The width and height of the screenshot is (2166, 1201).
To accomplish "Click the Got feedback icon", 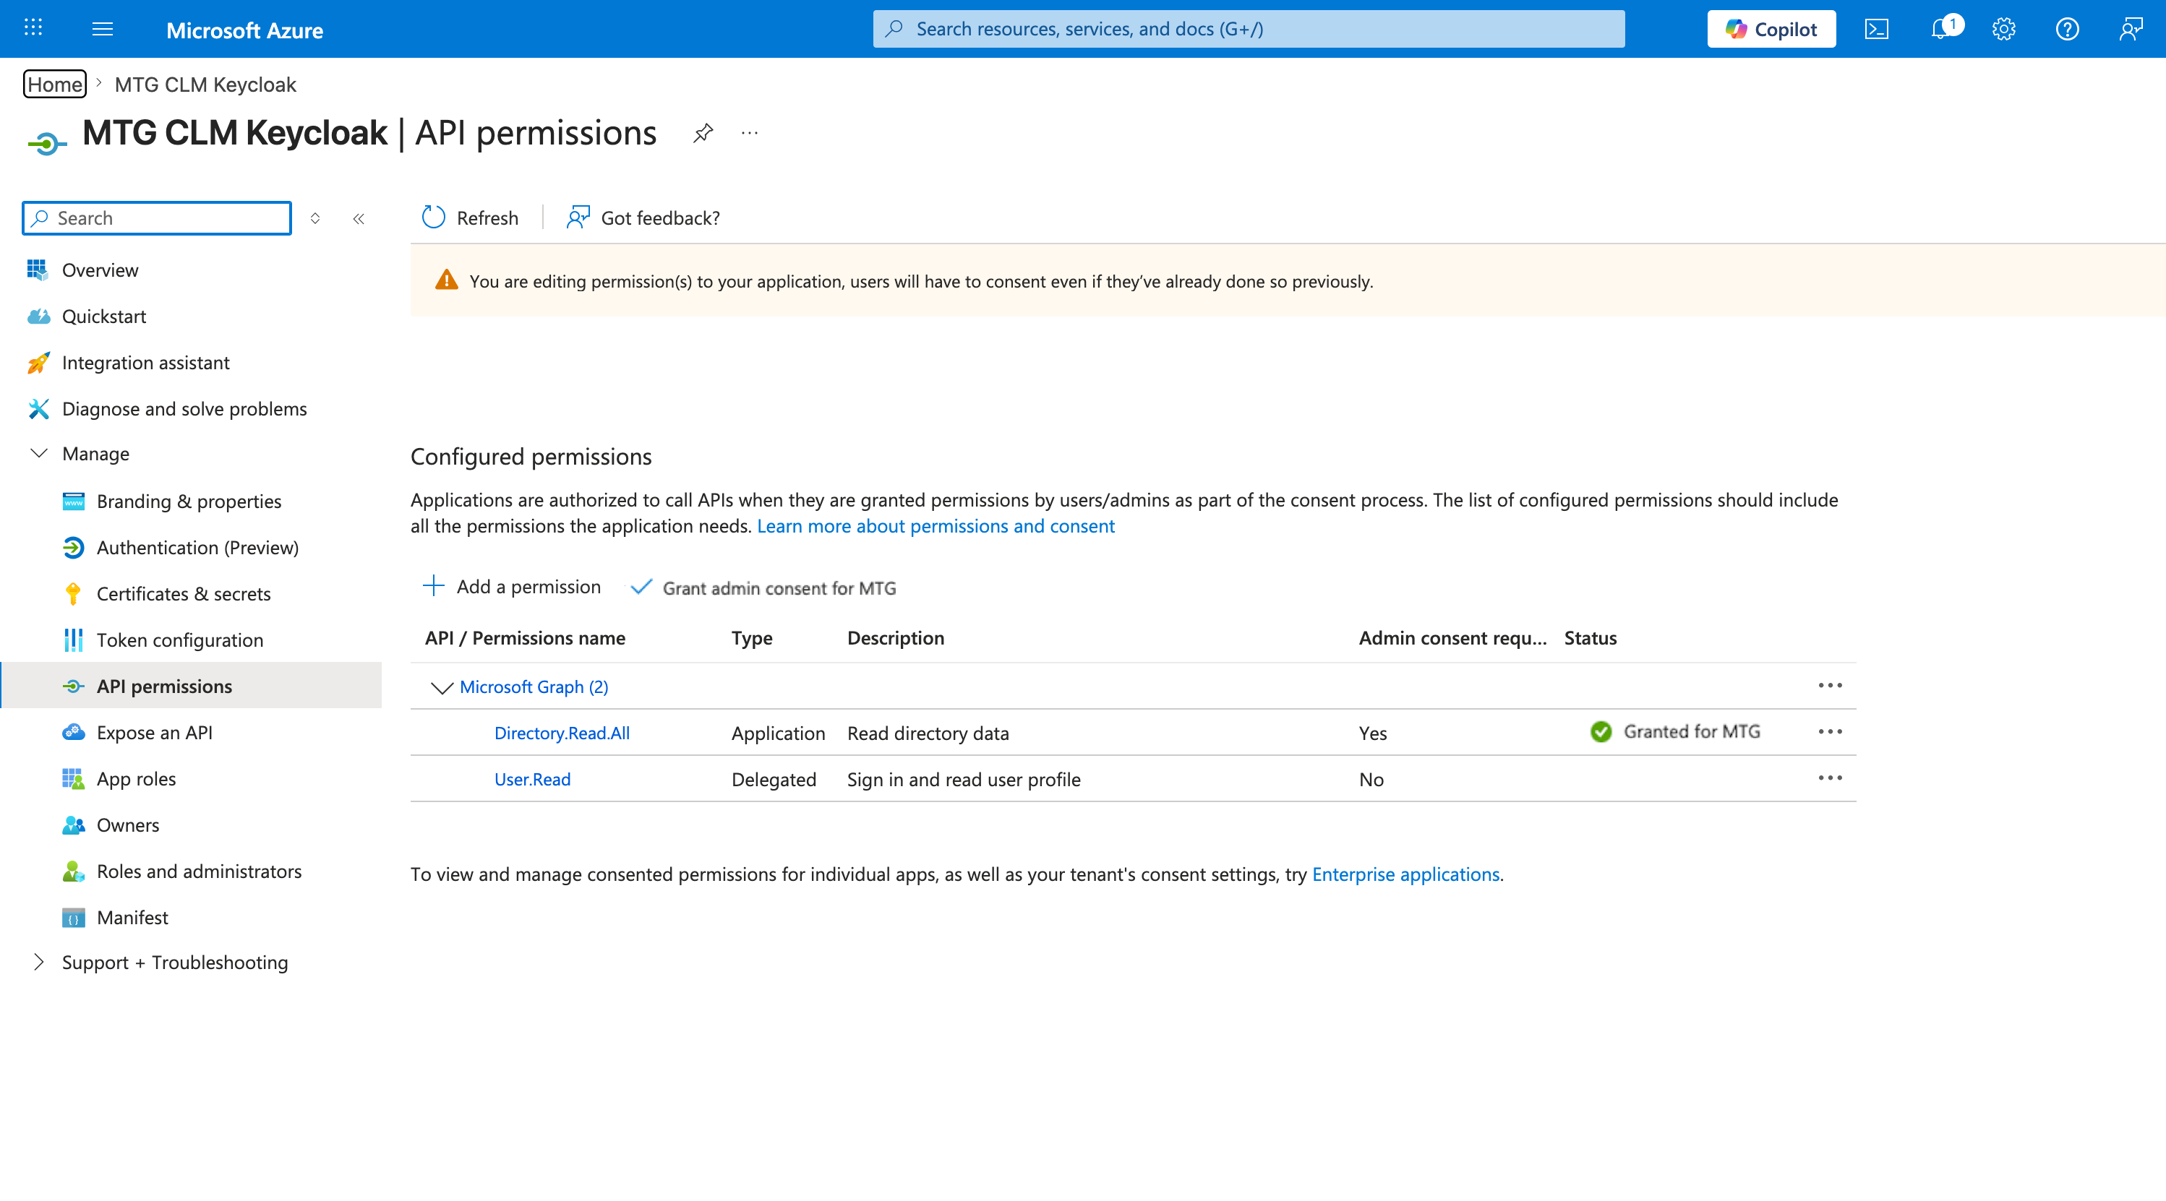I will (x=578, y=218).
